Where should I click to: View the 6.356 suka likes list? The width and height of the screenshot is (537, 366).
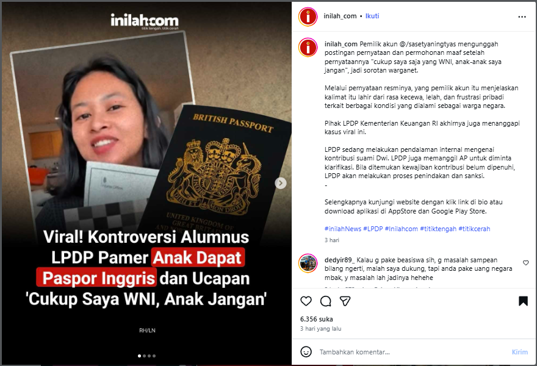[x=317, y=319]
